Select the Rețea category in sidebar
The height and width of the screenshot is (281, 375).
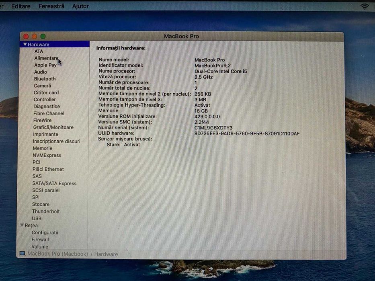[x=31, y=225]
